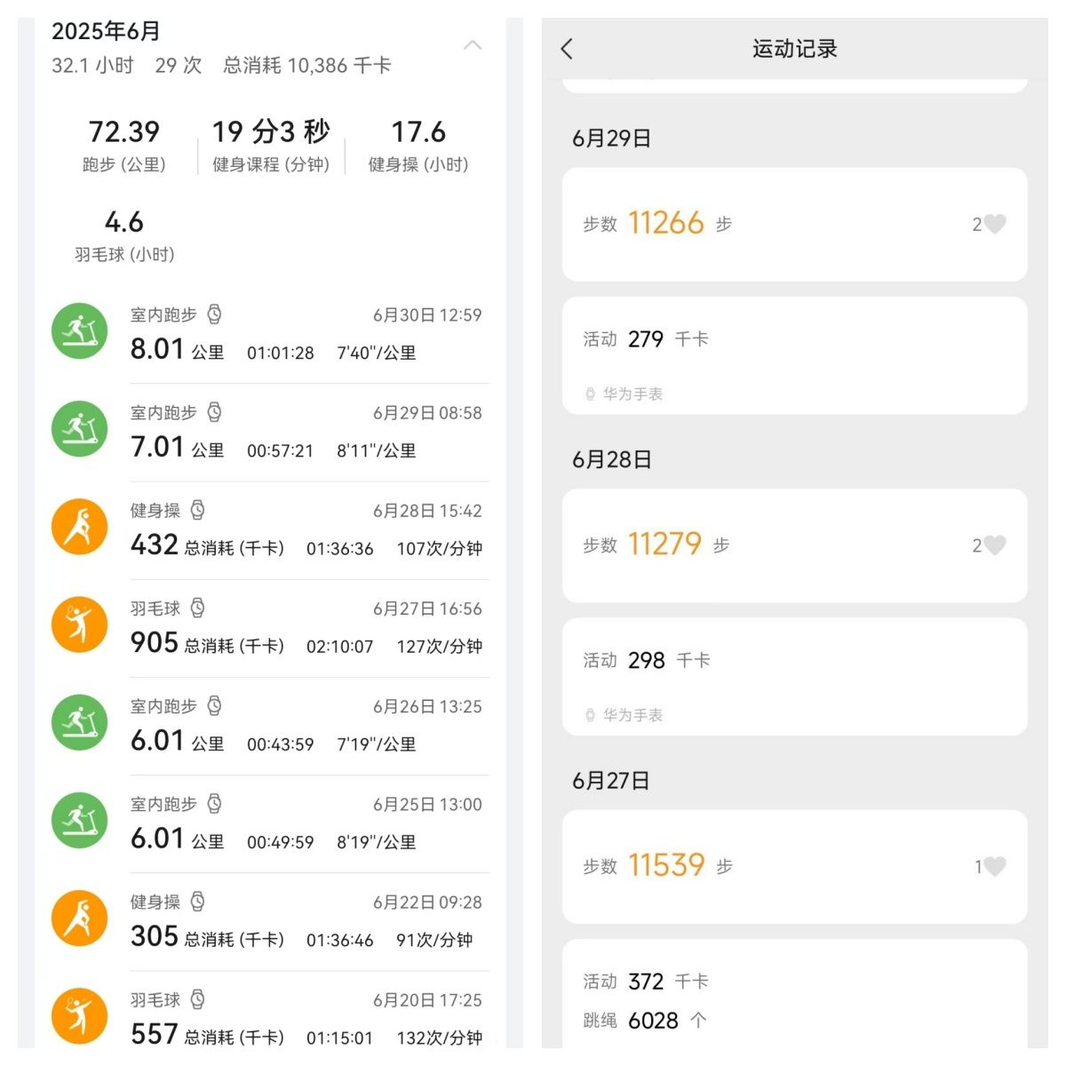This screenshot has width=1066, height=1066.
Task: Open treadmill icon for June 30 run
Action: 80,331
